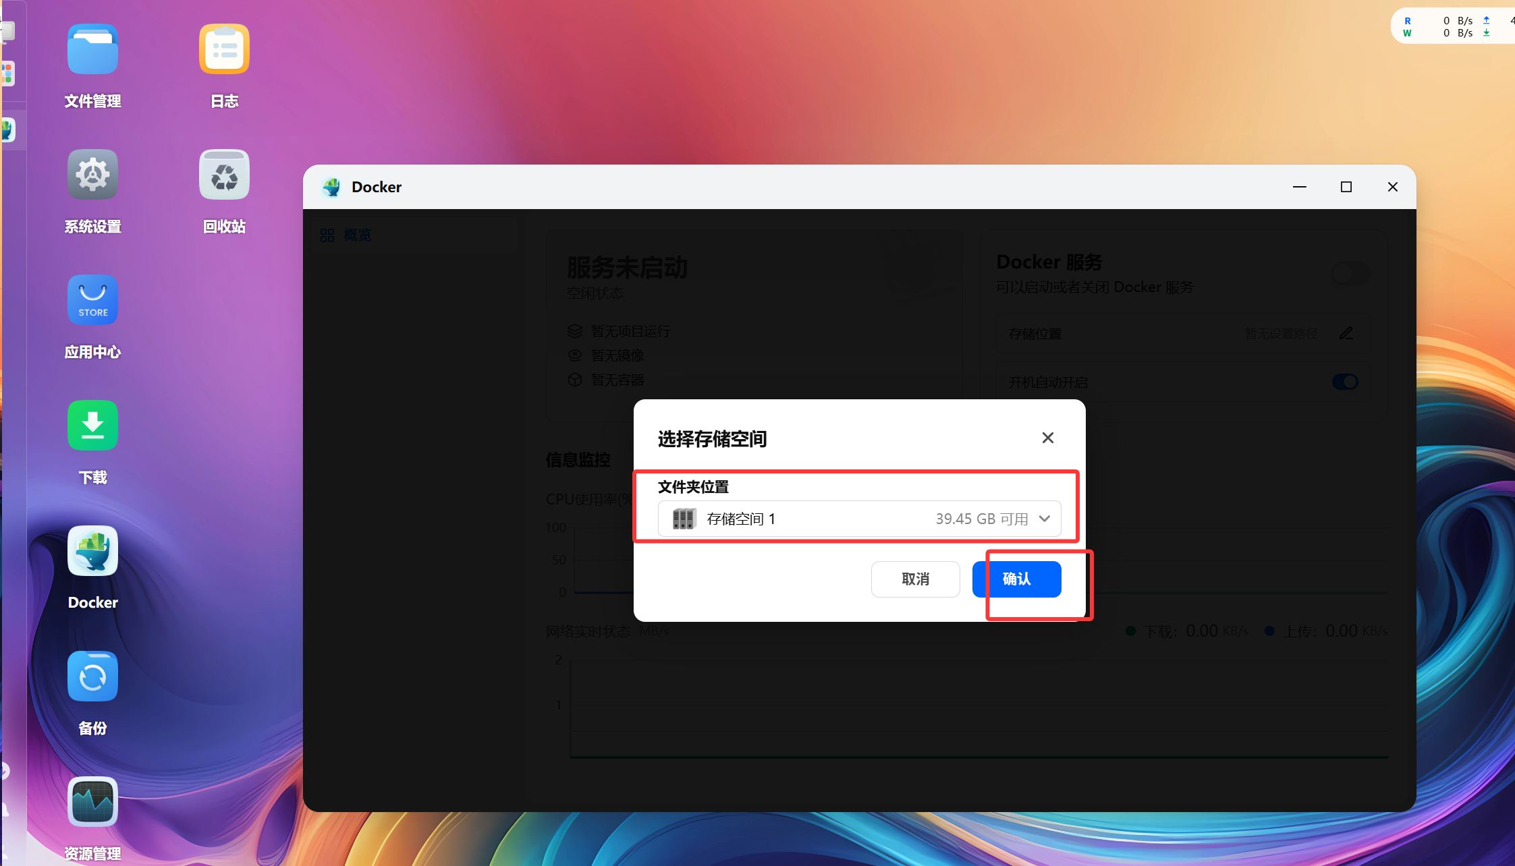The image size is (1515, 866).
Task: Launch the 应用中心 store icon
Action: pyautogui.click(x=92, y=301)
